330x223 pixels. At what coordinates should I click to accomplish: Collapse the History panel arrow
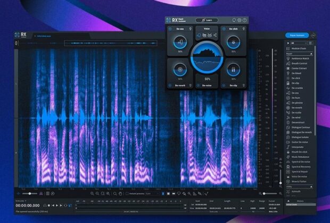pos(288,201)
